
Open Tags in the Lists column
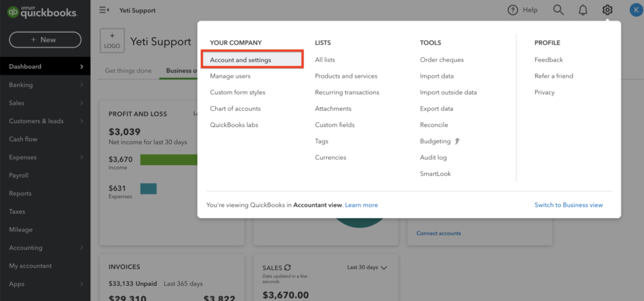pos(321,141)
